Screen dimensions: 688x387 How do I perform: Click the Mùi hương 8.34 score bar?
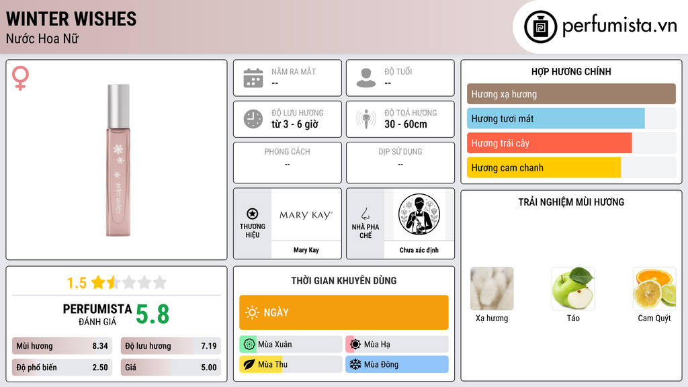pyautogui.click(x=62, y=346)
